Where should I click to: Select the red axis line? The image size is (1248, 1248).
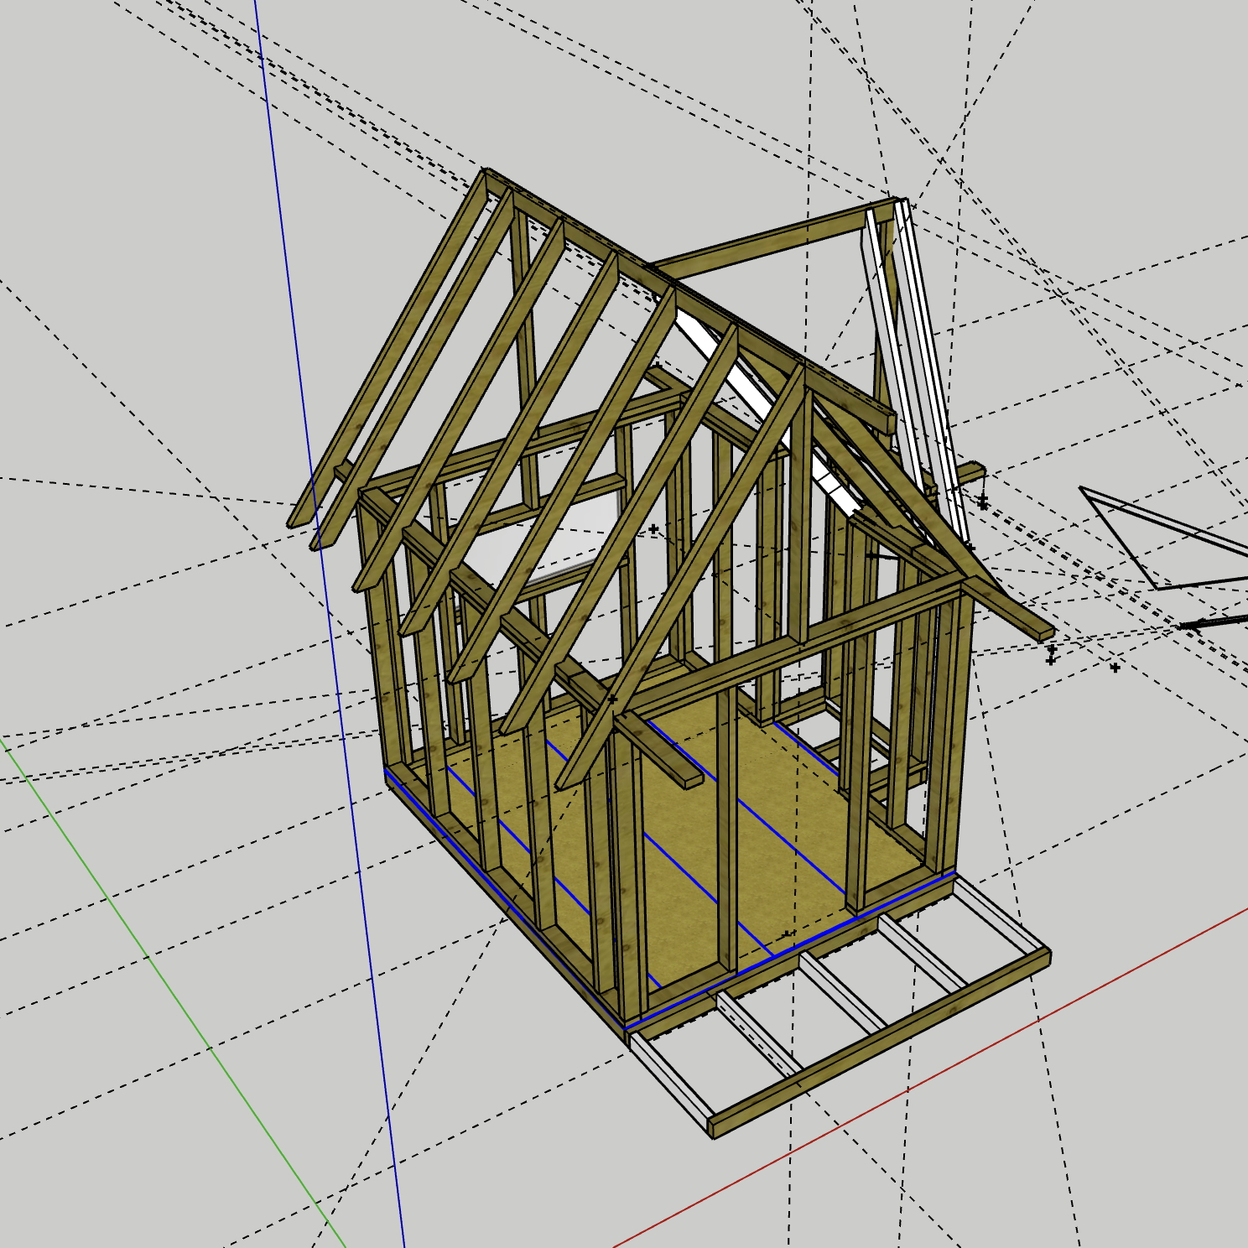coord(931,1076)
